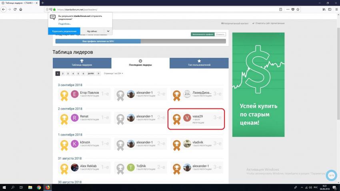The image size is (340, 191).
Task: Click the vasa29 user avatar
Action: click(187, 118)
